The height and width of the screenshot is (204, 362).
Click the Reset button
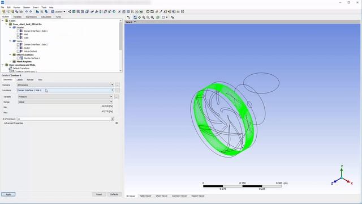point(99,194)
